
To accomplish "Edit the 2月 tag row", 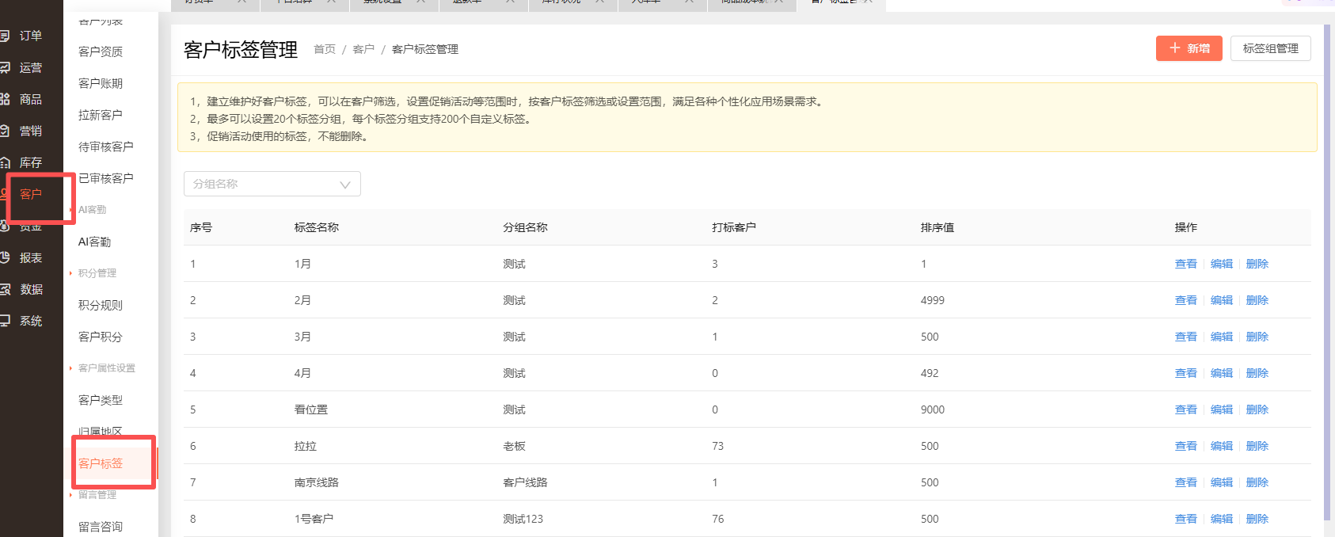I will [1221, 300].
